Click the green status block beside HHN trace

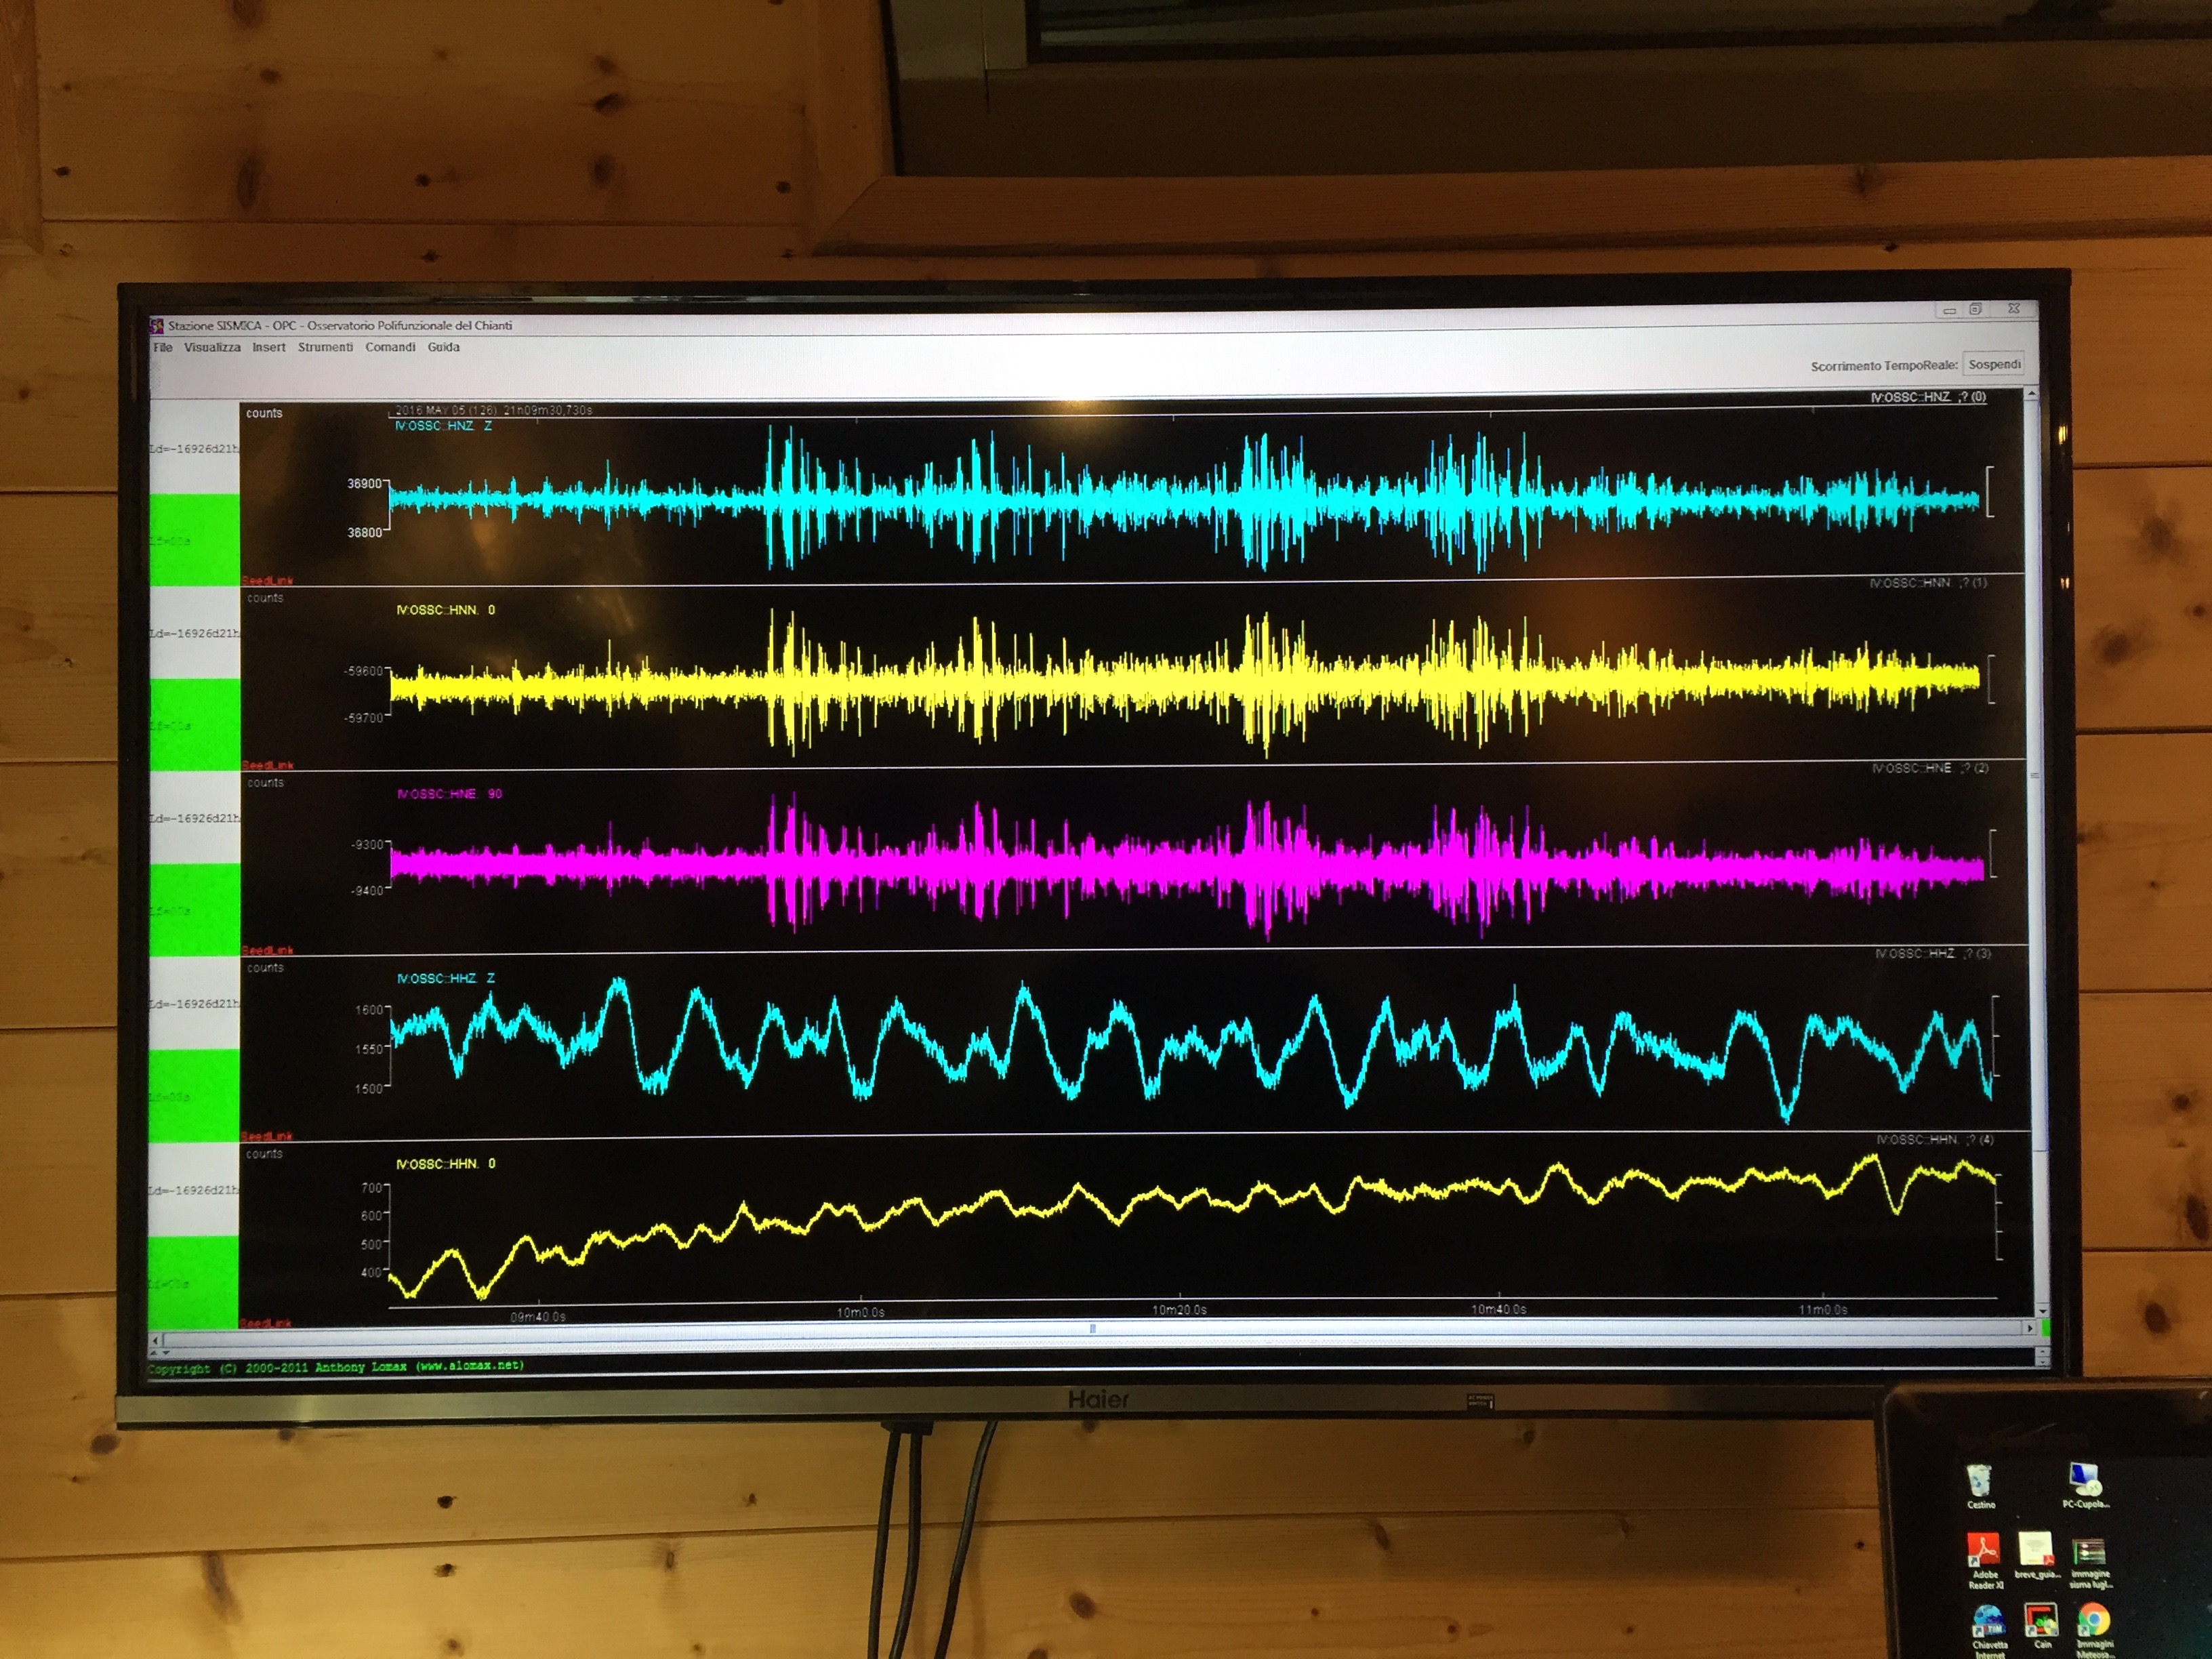click(193, 1283)
